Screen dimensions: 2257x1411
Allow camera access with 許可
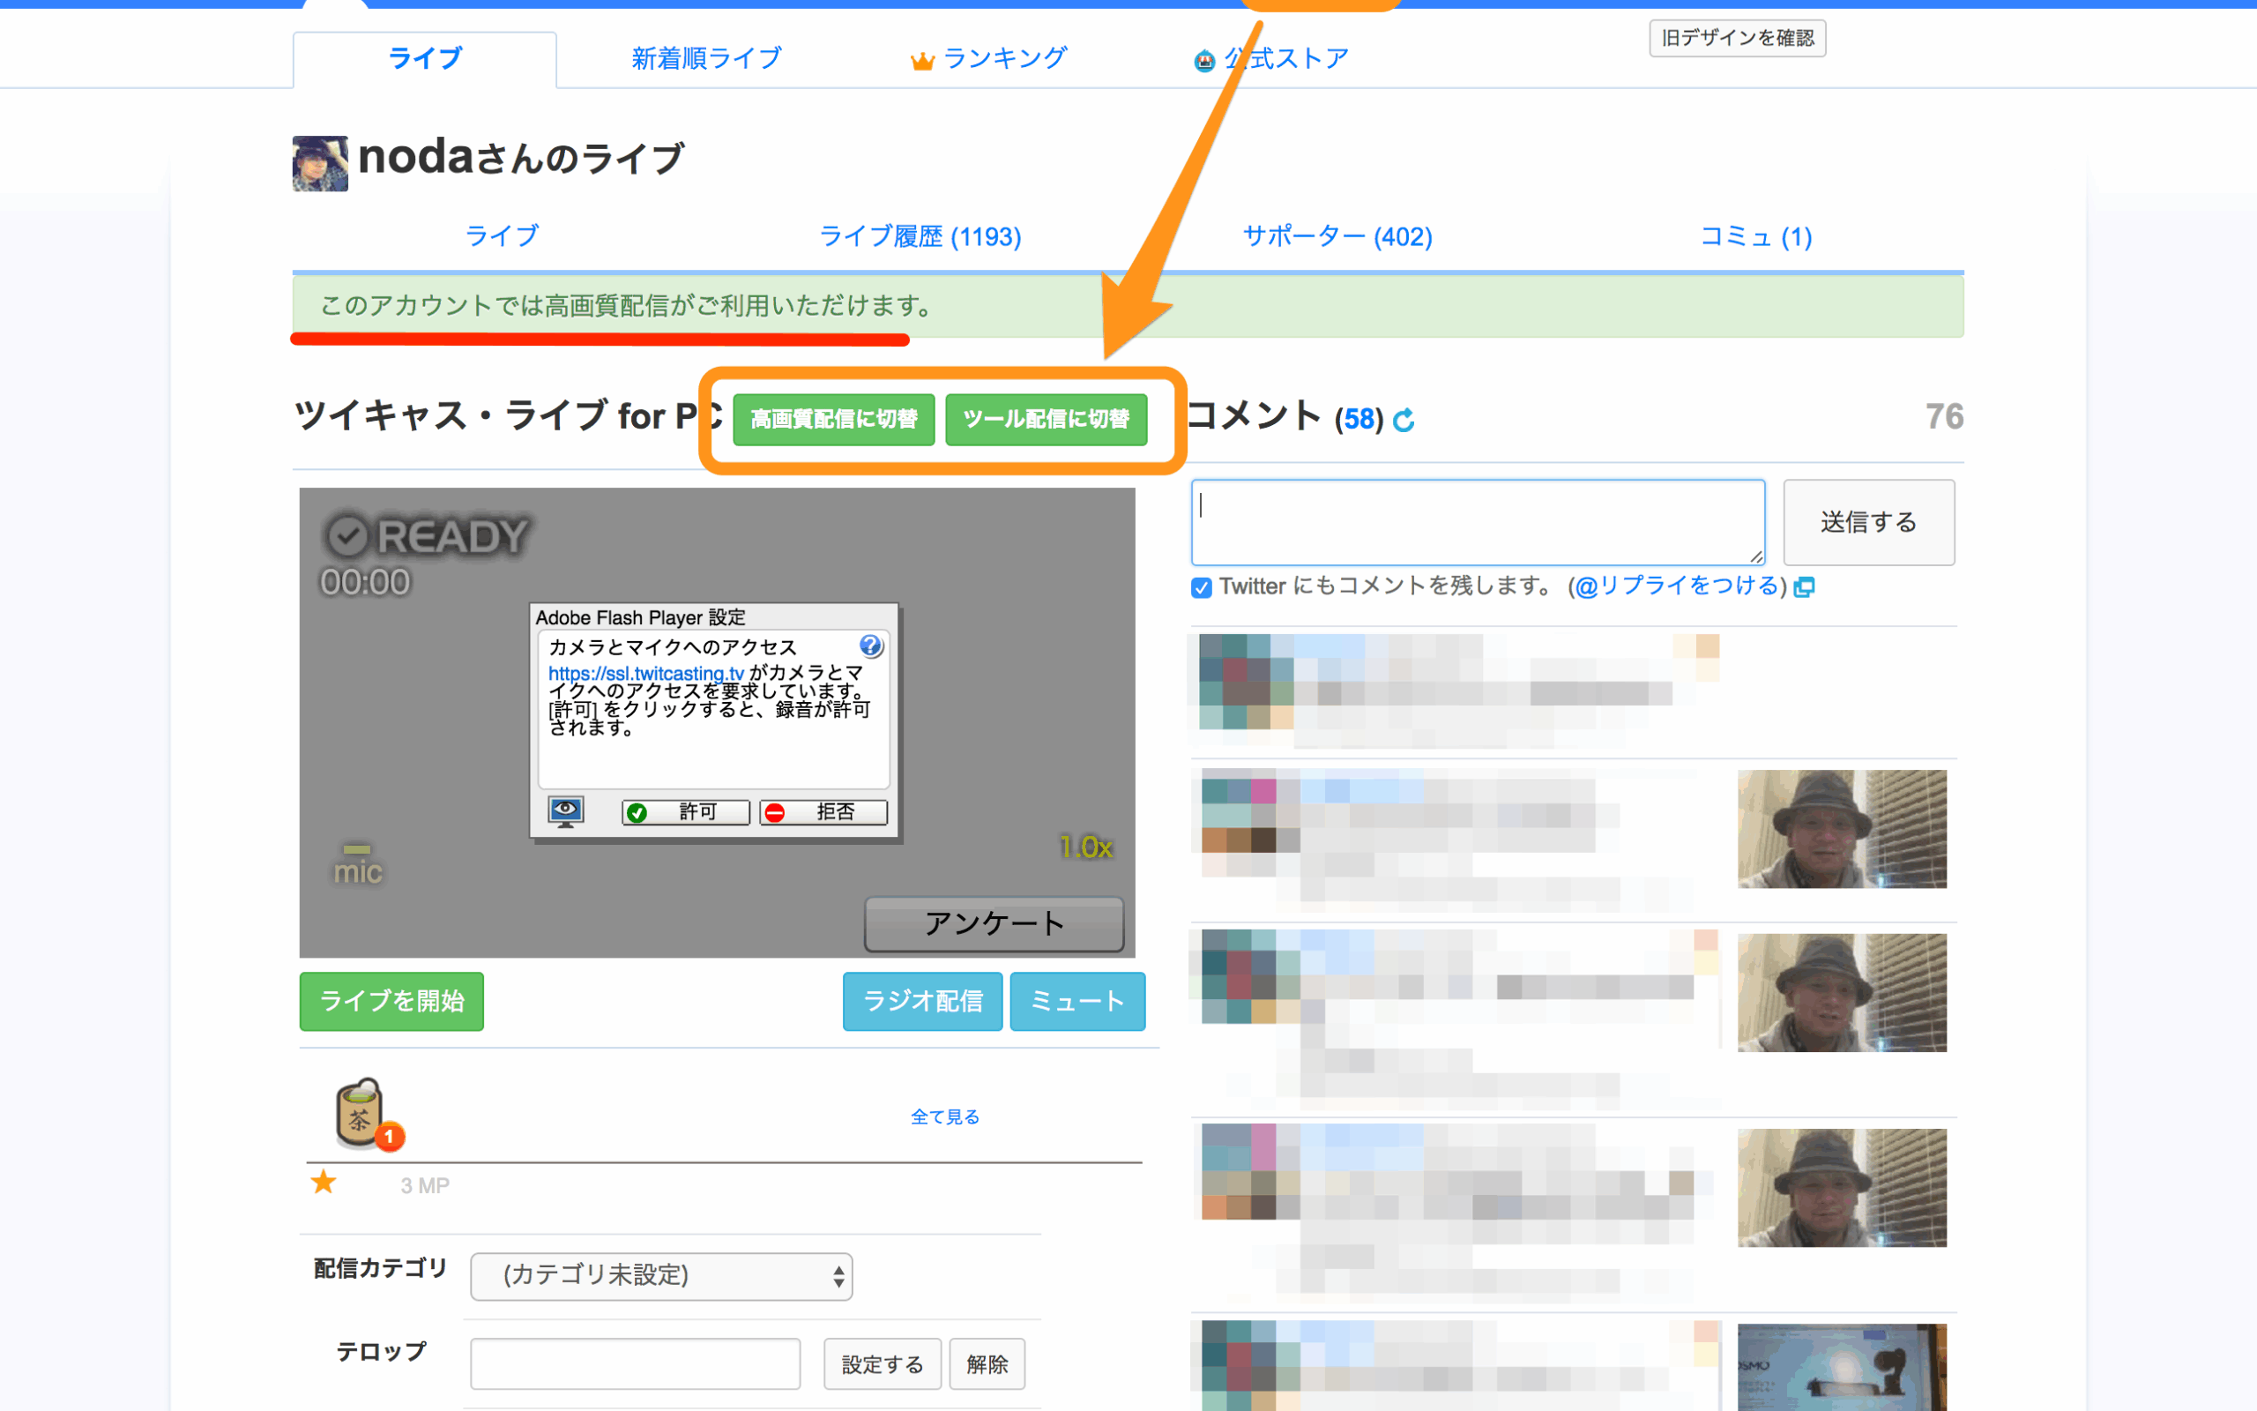686,812
